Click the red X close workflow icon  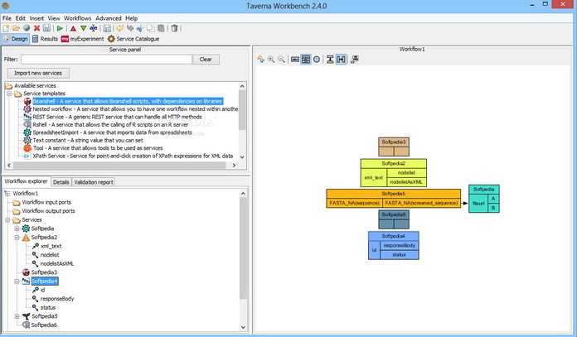coord(36,27)
